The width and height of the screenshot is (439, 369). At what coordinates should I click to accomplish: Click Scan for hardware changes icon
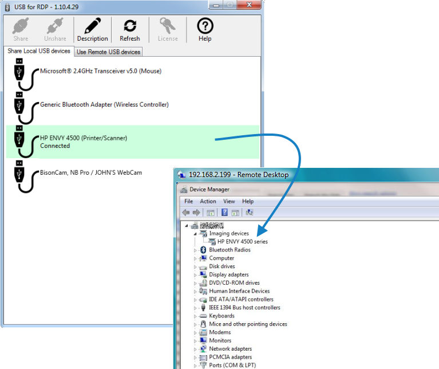point(249,213)
